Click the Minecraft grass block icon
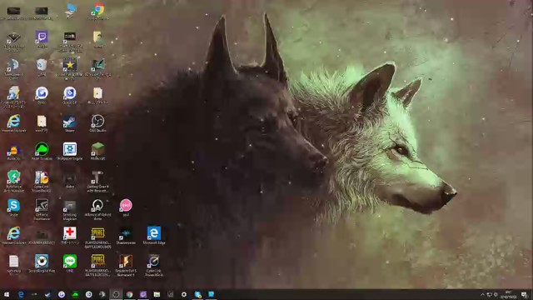This screenshot has width=533, height=300. click(97, 152)
